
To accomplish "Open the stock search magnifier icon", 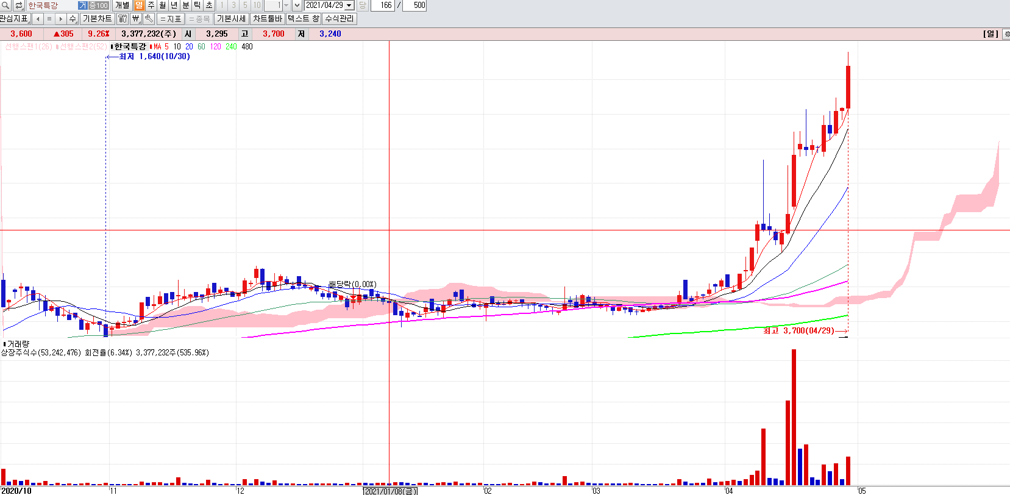I will pyautogui.click(x=5, y=5).
